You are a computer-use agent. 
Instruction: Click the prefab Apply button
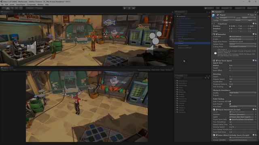[x=250, y=20]
